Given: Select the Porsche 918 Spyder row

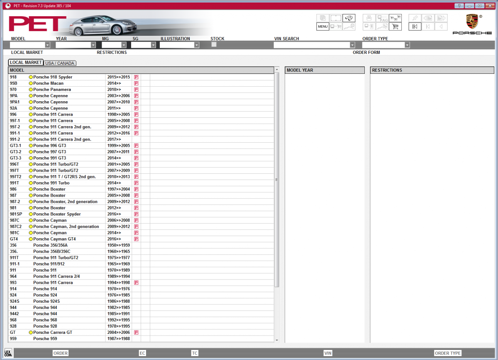Looking at the screenshot, I should coord(141,77).
